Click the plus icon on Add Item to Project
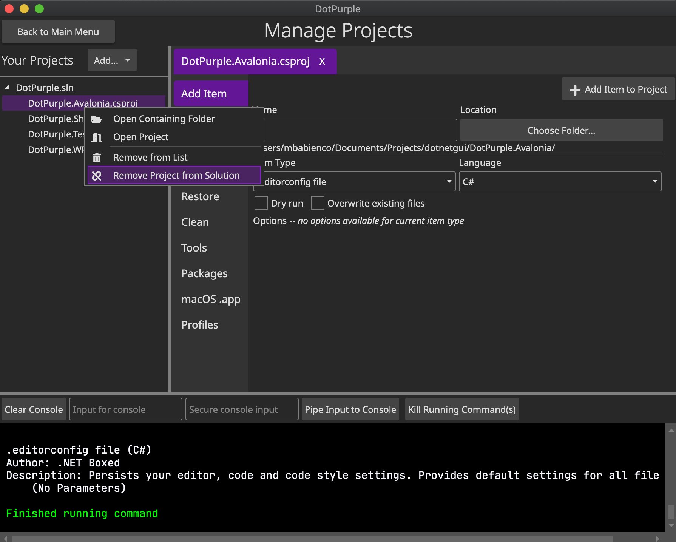676x542 pixels. tap(575, 90)
